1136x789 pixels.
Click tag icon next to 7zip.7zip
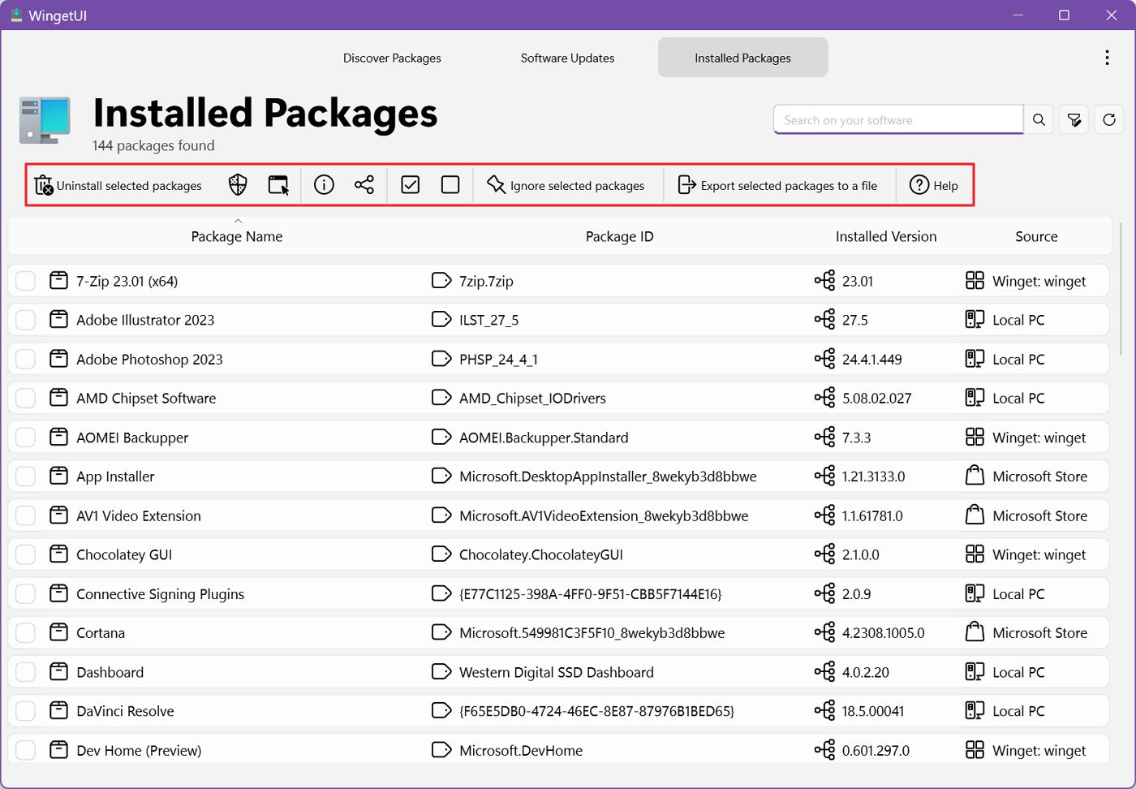point(441,281)
